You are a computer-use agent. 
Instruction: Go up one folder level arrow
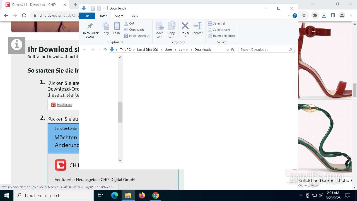coord(105,50)
